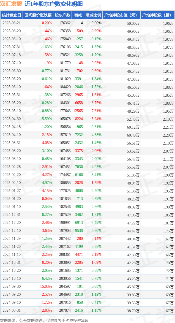Click the 7.61% change ratio cell
Image resolution: width=175 pixels, height=323 pixels.
(96, 111)
